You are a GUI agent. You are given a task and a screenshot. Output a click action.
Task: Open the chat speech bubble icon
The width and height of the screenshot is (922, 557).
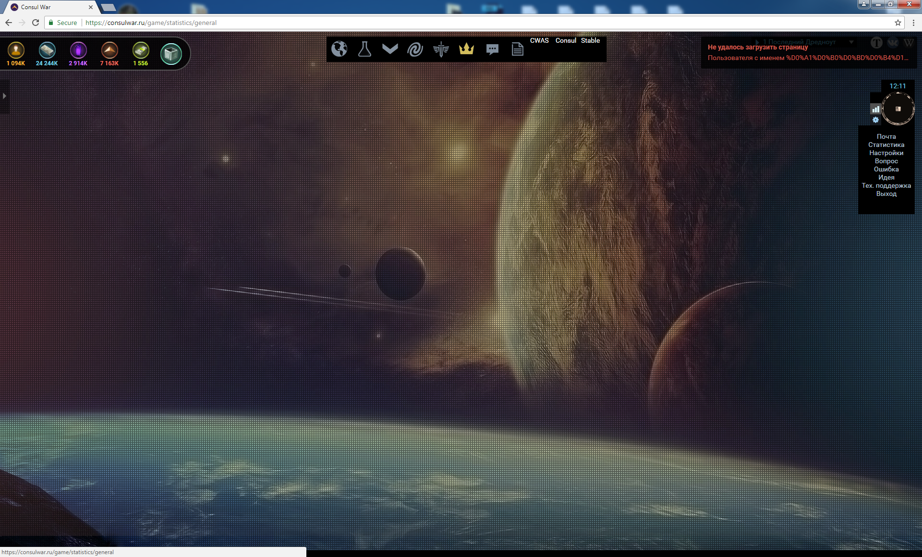[492, 49]
